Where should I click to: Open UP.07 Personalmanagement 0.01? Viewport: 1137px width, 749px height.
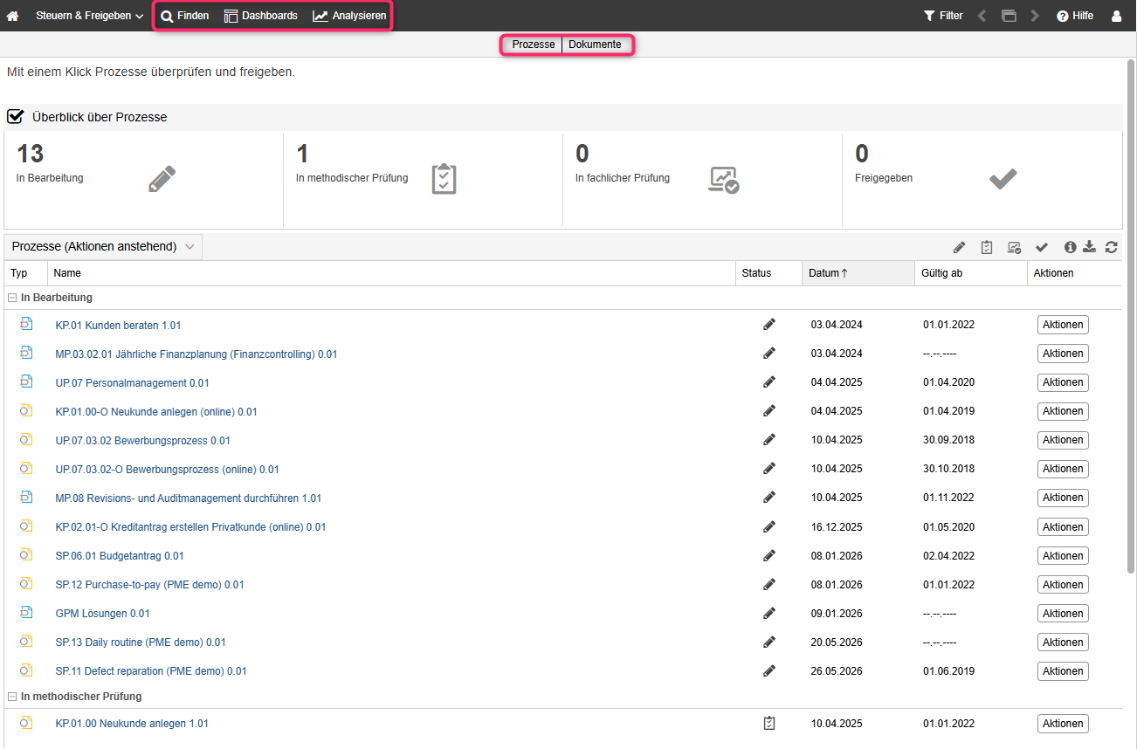tap(132, 383)
